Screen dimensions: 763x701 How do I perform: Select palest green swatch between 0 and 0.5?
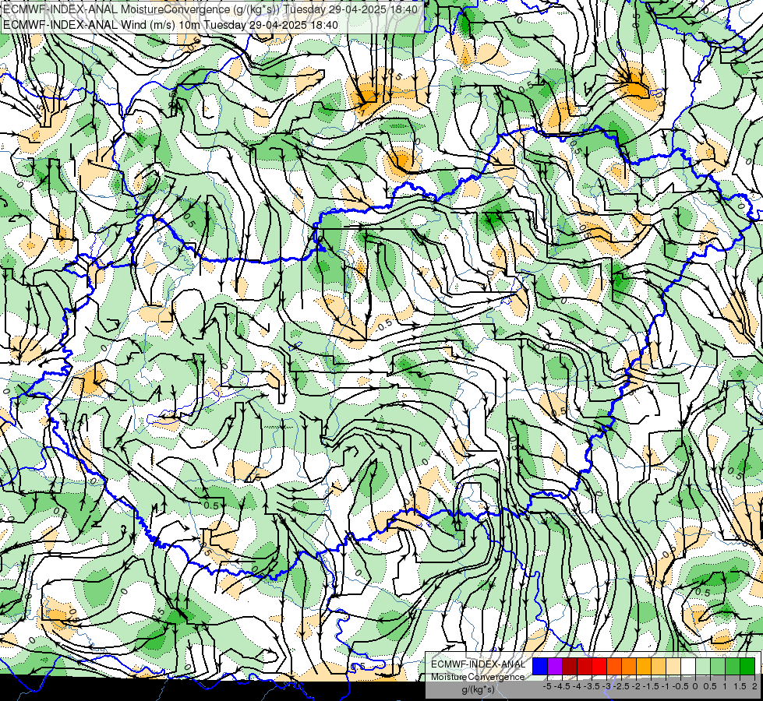tap(703, 666)
